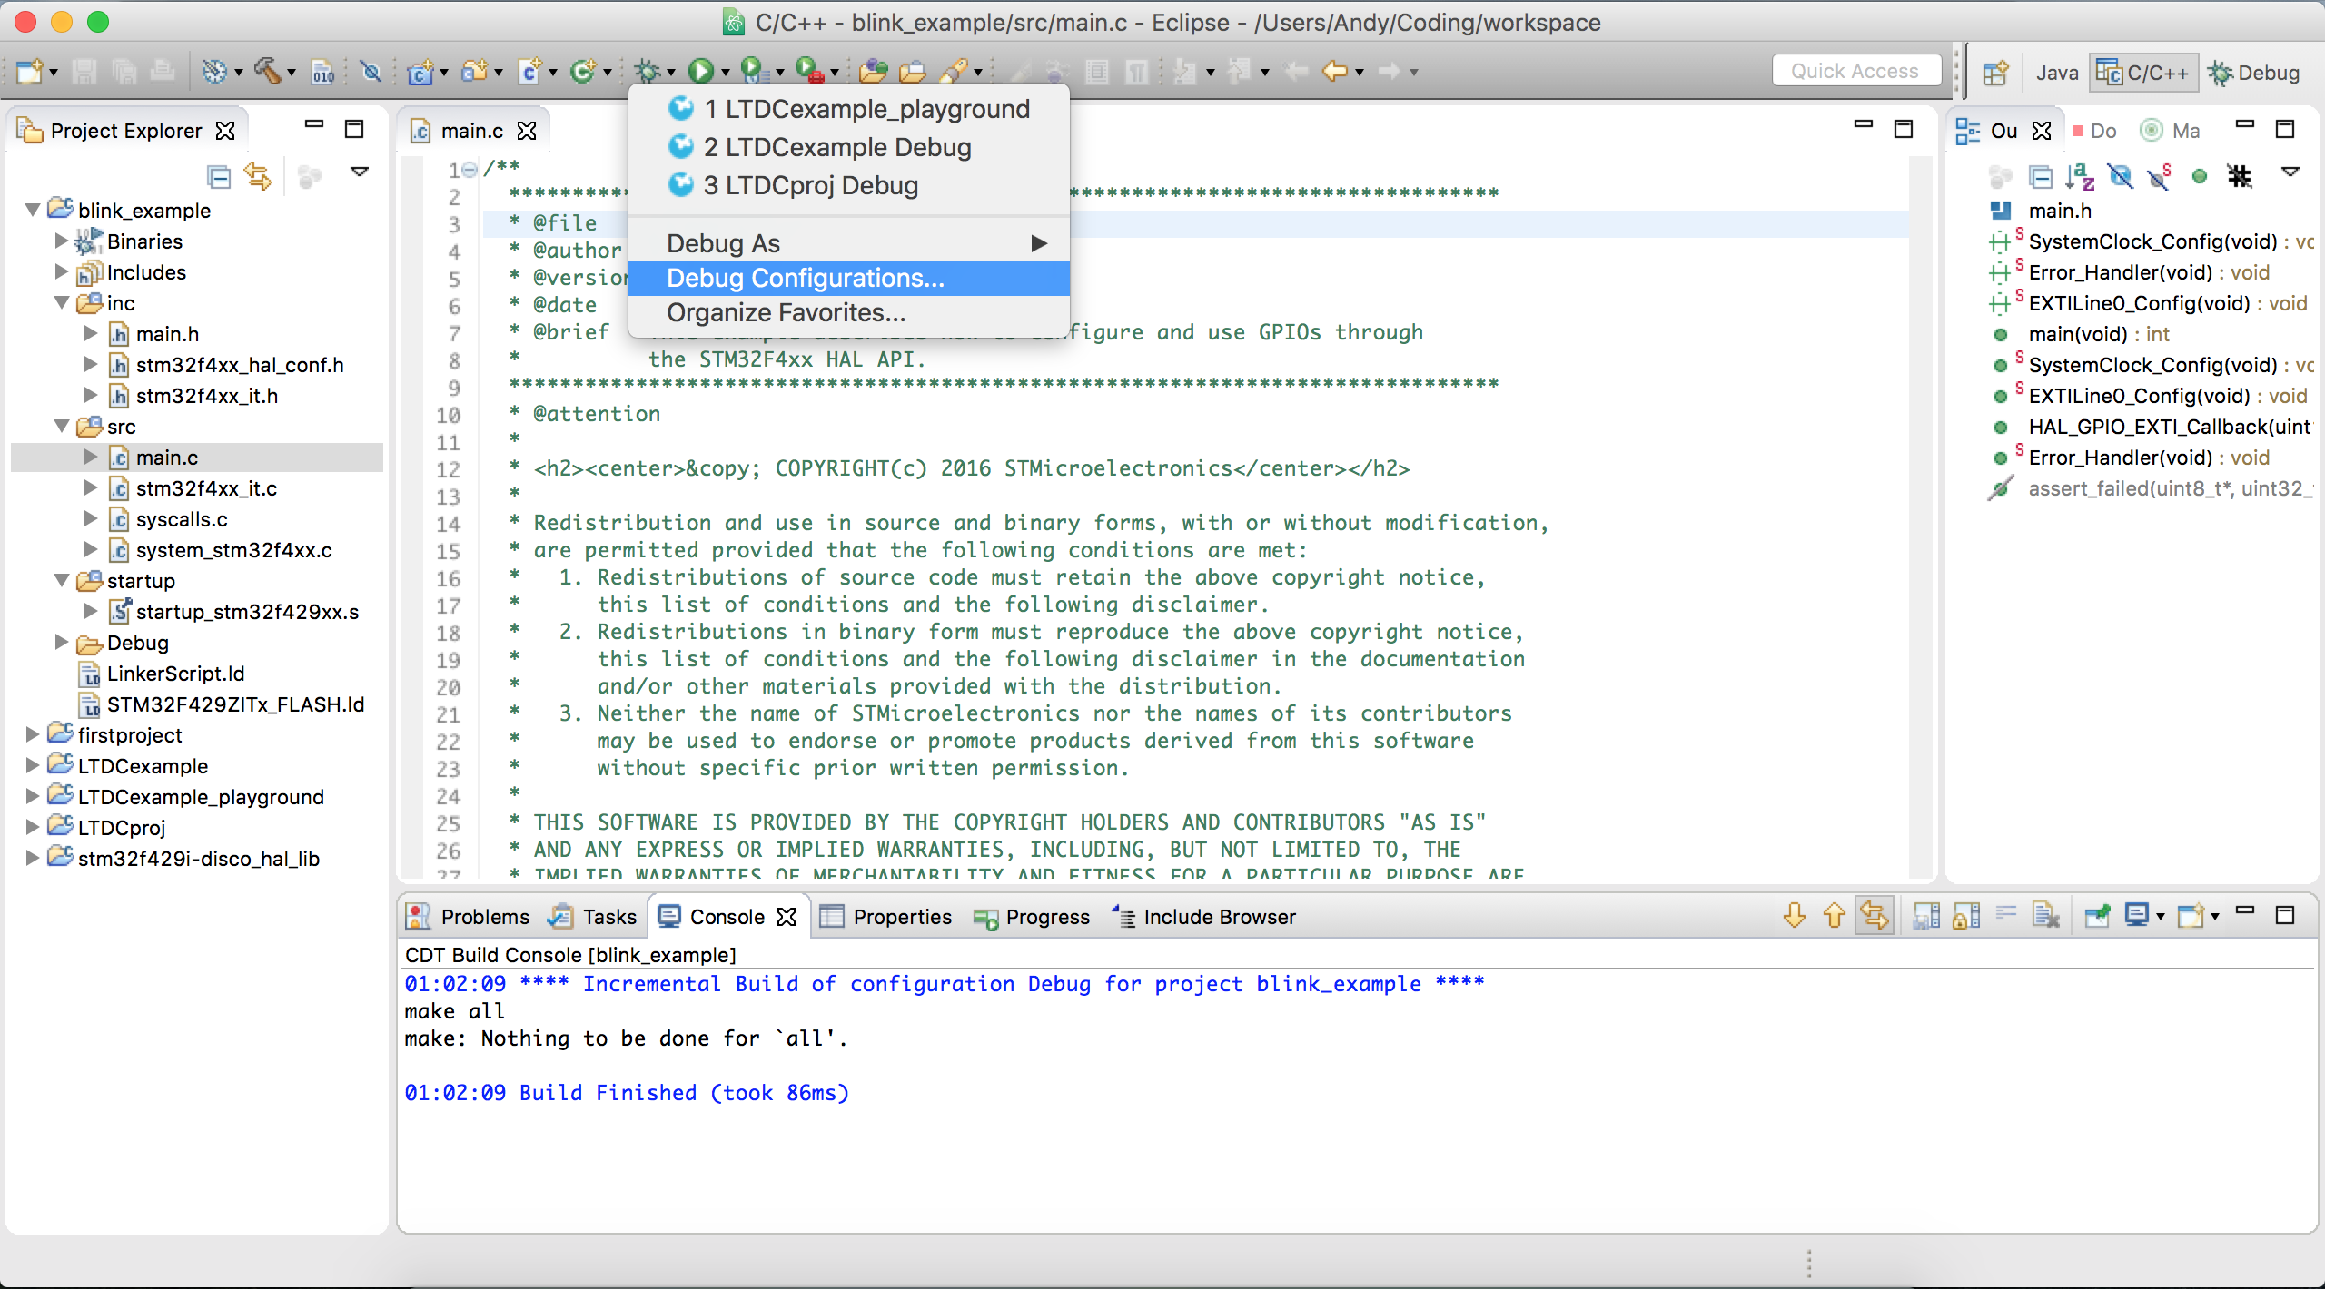Click Clear Console icon
This screenshot has height=1289, width=2325.
(x=2045, y=917)
